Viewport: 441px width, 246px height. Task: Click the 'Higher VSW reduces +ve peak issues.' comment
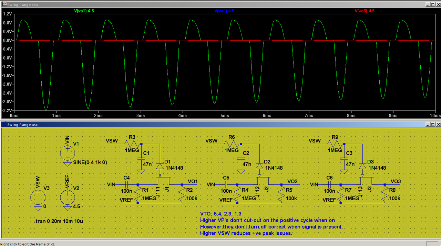click(246, 233)
